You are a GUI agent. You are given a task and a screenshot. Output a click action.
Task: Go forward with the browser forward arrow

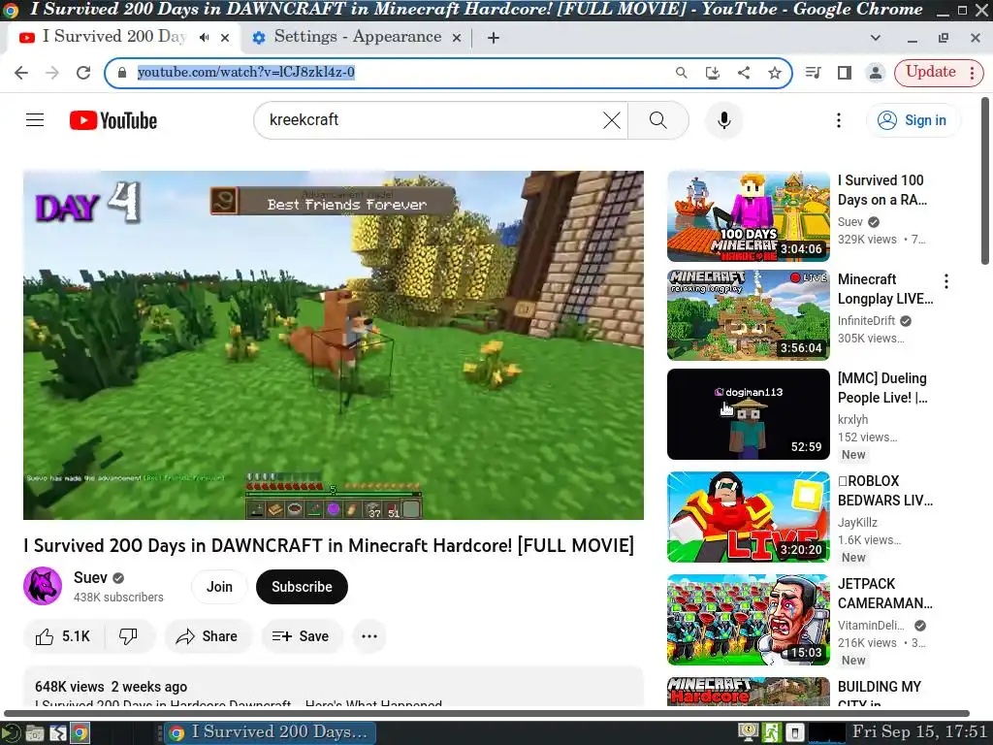pyautogui.click(x=52, y=73)
